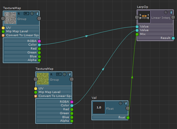177x129 pixels.
Task: Click the circular indicator icon on top TextureMap header
Action: pyautogui.click(x=32, y=13)
